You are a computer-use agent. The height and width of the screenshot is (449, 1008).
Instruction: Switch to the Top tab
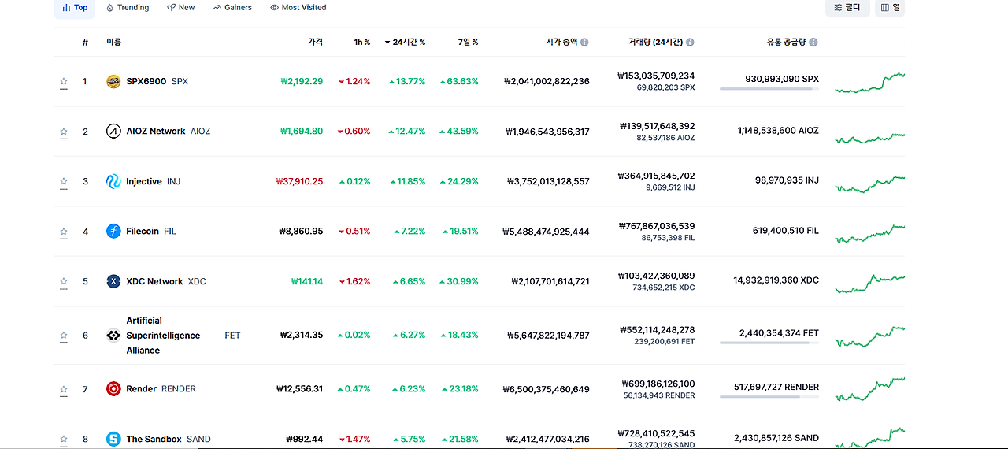(75, 8)
